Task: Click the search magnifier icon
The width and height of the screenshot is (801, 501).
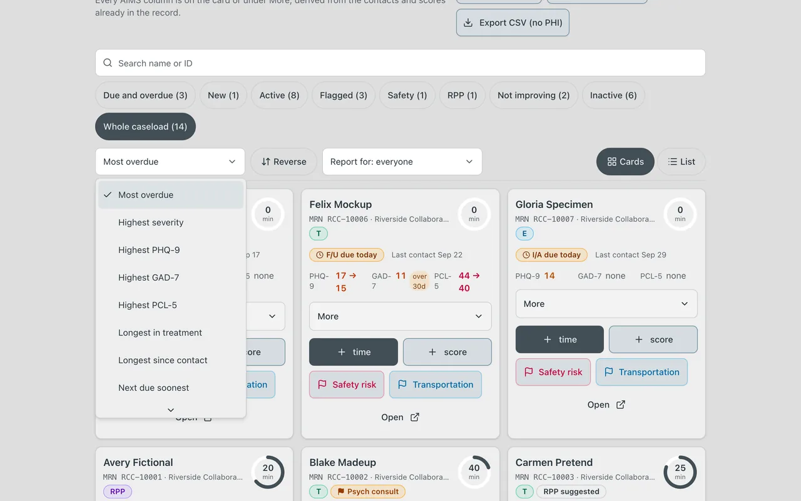Action: [x=108, y=63]
